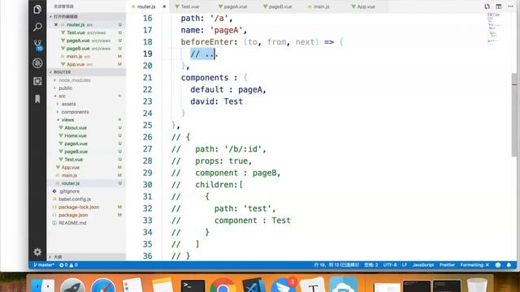Click the minimap at editor right edge
Viewport: 520px width, 292px height.
494,28
